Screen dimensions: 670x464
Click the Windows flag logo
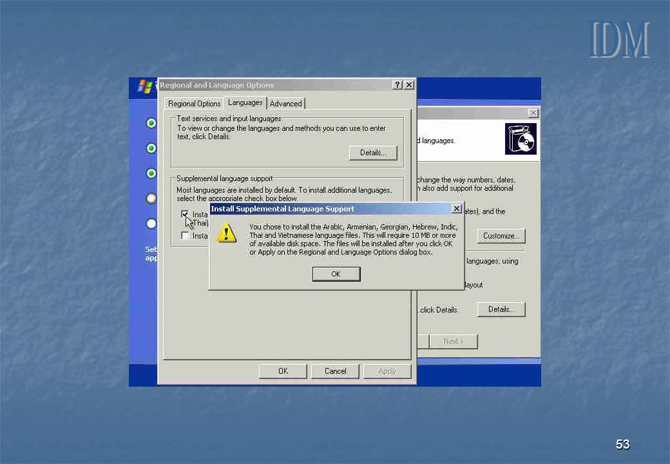(x=146, y=86)
